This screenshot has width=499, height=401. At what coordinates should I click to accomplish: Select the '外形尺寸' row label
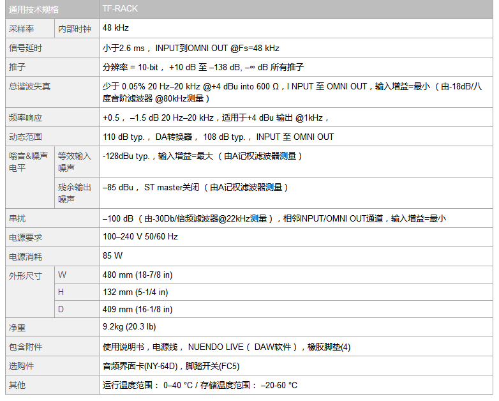pos(26,276)
